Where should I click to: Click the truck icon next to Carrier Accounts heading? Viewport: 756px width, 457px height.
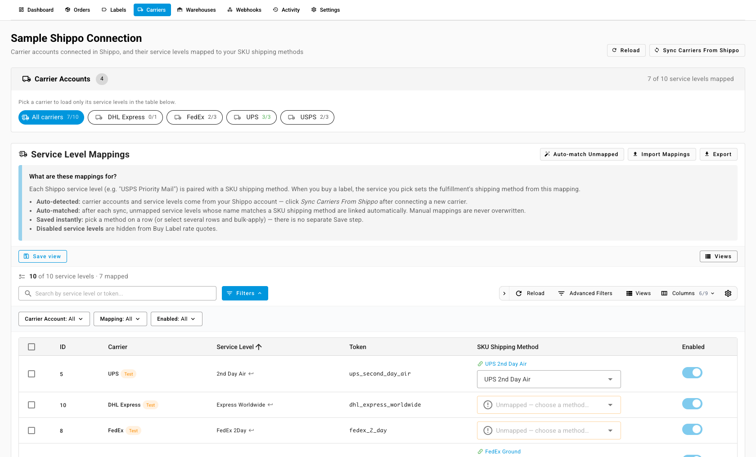27,79
